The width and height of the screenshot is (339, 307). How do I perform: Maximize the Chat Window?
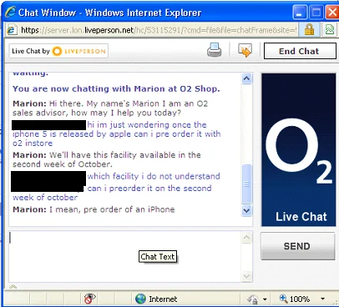point(316,13)
